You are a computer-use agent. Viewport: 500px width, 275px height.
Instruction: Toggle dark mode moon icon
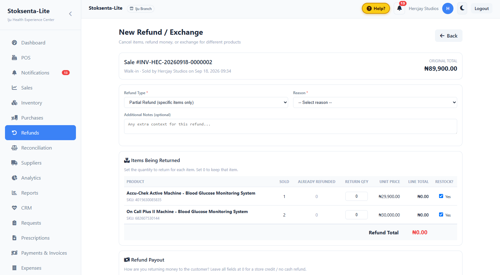[462, 8]
